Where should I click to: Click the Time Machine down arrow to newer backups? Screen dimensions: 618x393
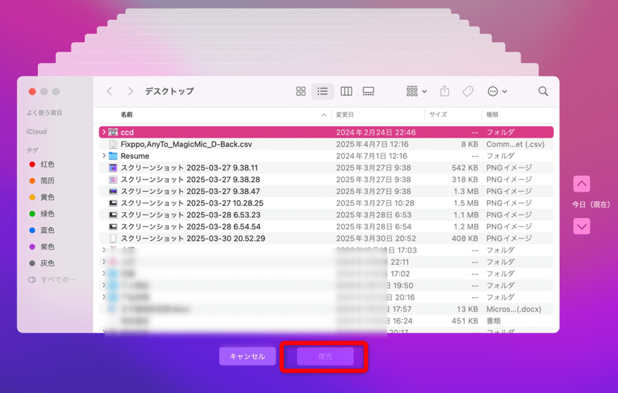click(581, 226)
